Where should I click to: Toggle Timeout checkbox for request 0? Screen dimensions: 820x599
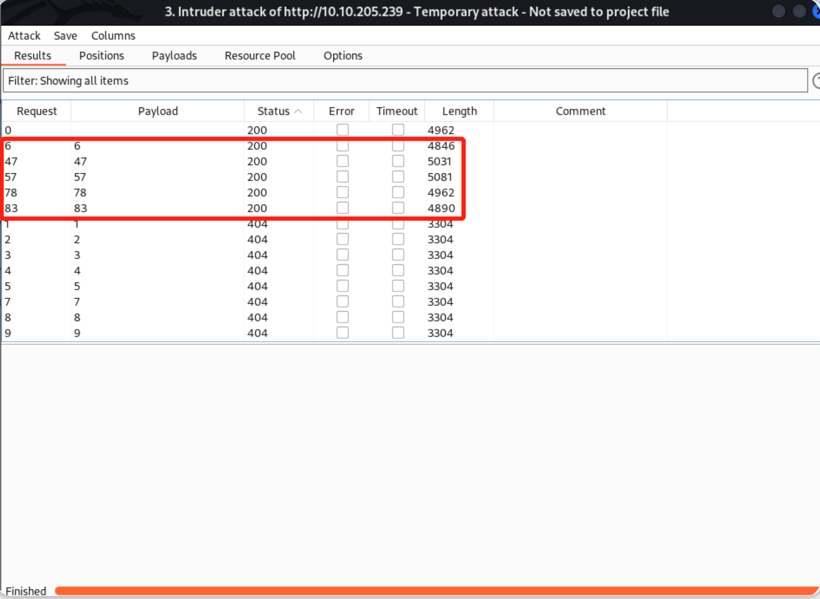tap(398, 130)
